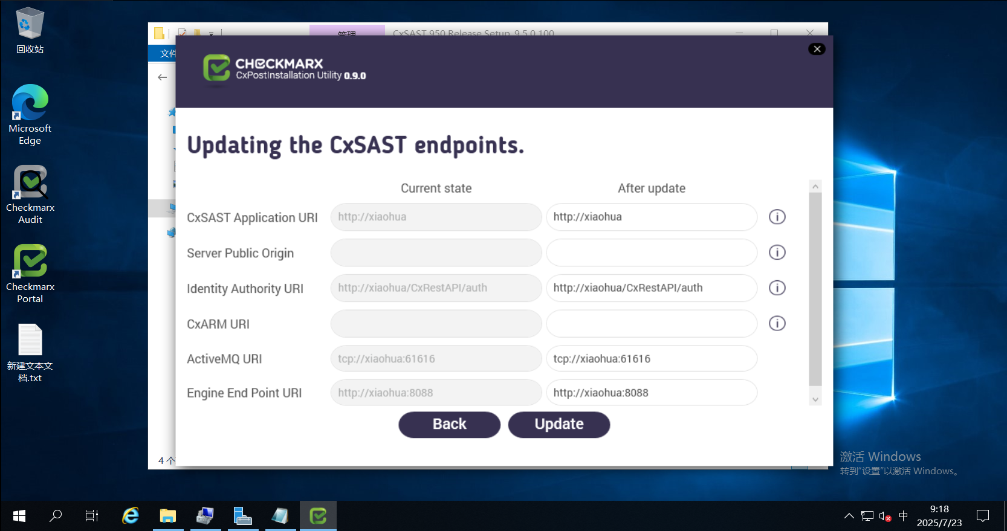Click current state CxSAST Application URI field
This screenshot has height=531, width=1007.
tap(436, 217)
